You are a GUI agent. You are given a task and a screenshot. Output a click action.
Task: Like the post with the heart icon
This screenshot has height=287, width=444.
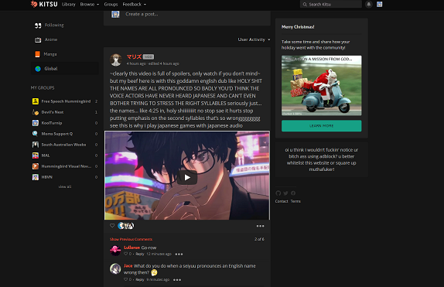112,226
